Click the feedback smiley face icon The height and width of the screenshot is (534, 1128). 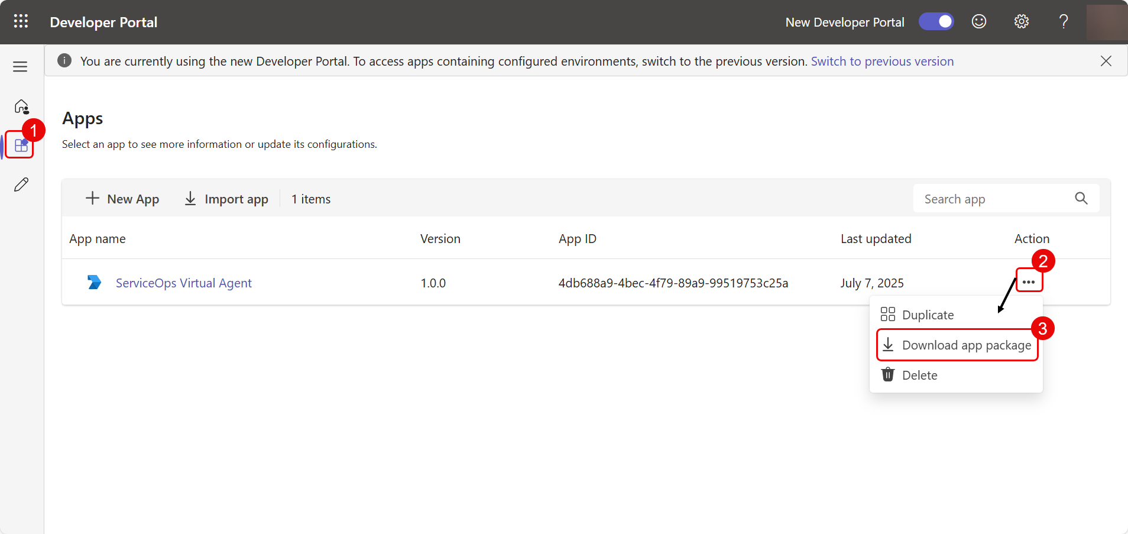click(979, 22)
